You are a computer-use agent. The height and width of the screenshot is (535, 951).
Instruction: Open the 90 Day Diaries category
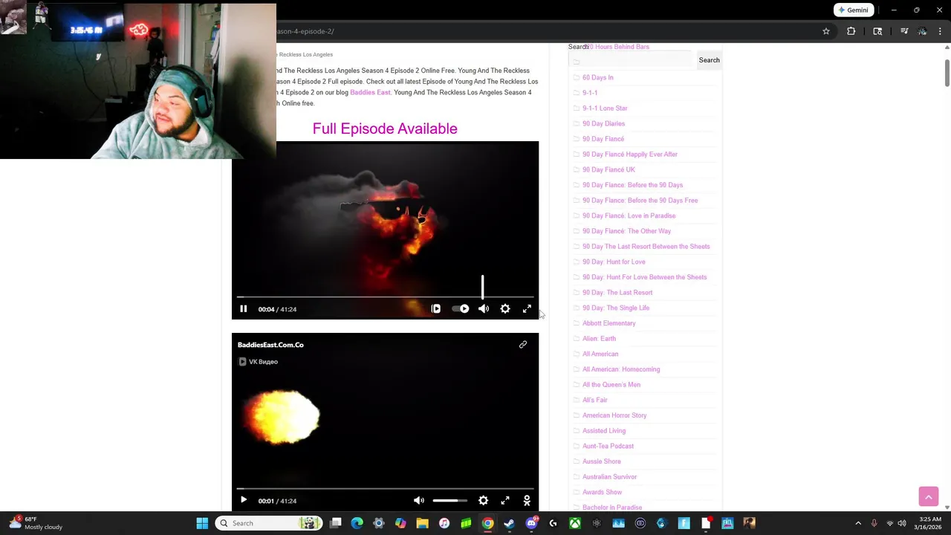[x=603, y=123]
